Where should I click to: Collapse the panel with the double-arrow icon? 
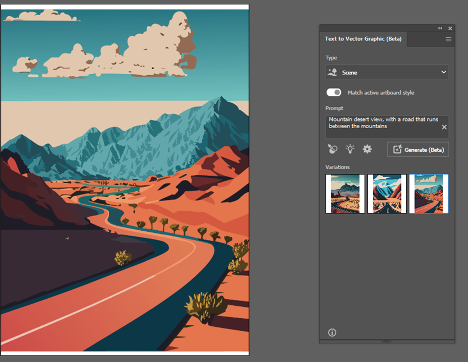coord(440,28)
